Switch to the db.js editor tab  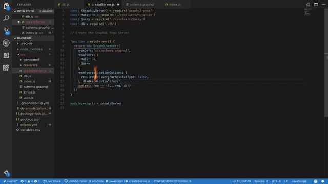(x=69, y=5)
